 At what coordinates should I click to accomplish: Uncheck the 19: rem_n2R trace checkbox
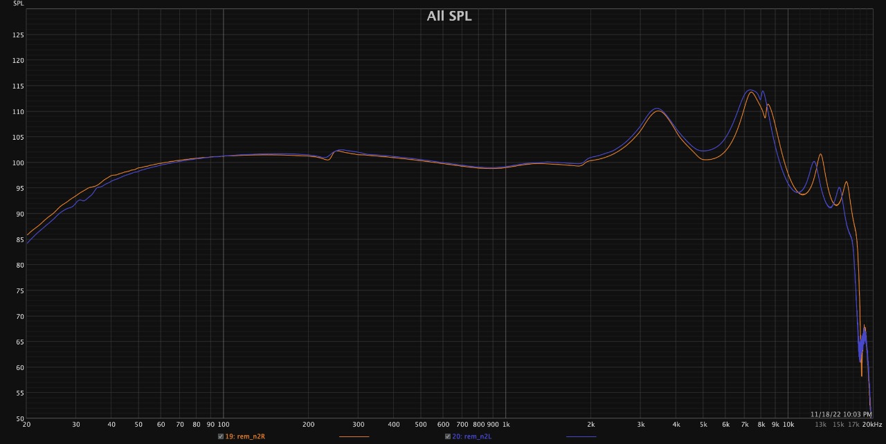coord(221,436)
